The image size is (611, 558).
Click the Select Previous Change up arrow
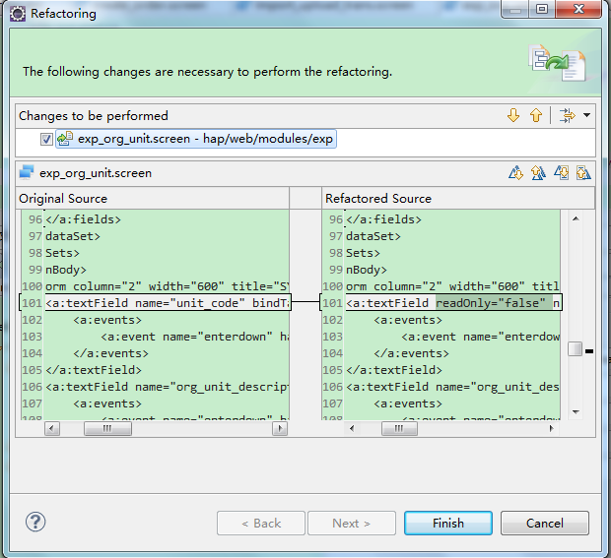pyautogui.click(x=536, y=115)
